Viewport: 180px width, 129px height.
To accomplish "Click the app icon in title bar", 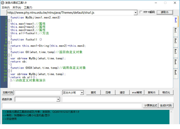I will (x=2, y=3).
